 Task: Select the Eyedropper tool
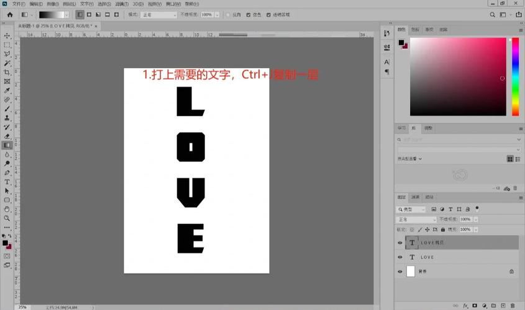(7, 91)
